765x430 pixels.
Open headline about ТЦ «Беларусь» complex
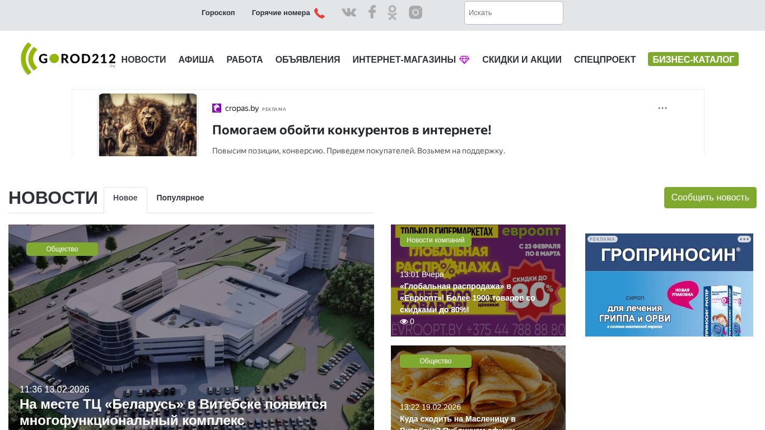[174, 412]
